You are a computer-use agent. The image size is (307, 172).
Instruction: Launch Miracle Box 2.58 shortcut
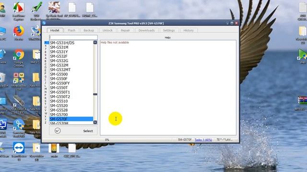(x=19, y=82)
